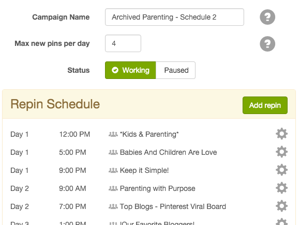Select the Babies And Children Are Love board

[168, 152]
